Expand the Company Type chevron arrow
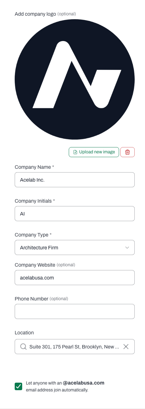 tap(127, 247)
